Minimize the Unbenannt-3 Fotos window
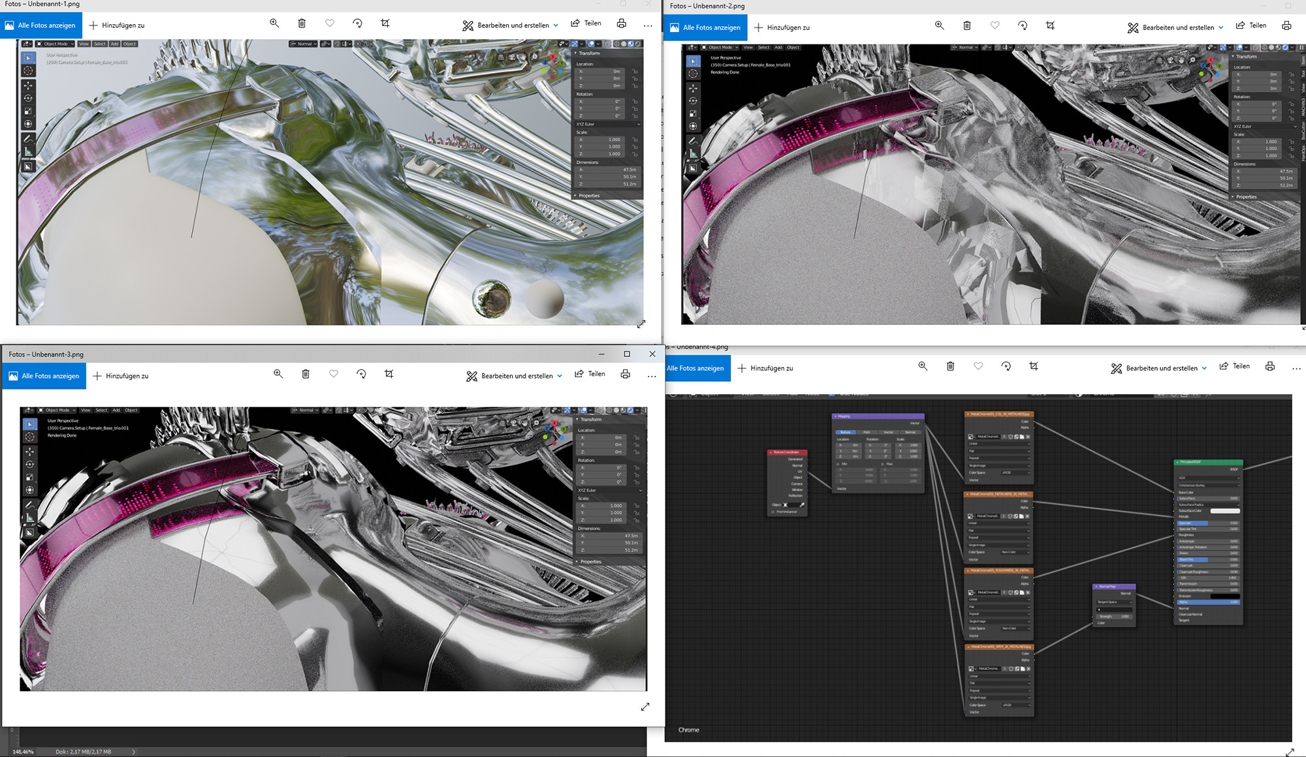Screen dimensions: 1306x757 tap(601, 354)
